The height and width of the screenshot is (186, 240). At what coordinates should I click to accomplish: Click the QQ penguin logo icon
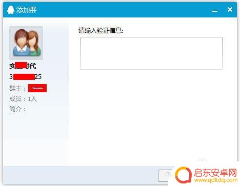pyautogui.click(x=11, y=10)
